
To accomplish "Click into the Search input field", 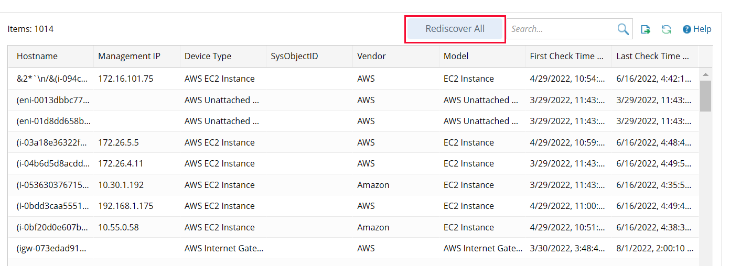I will click(561, 29).
